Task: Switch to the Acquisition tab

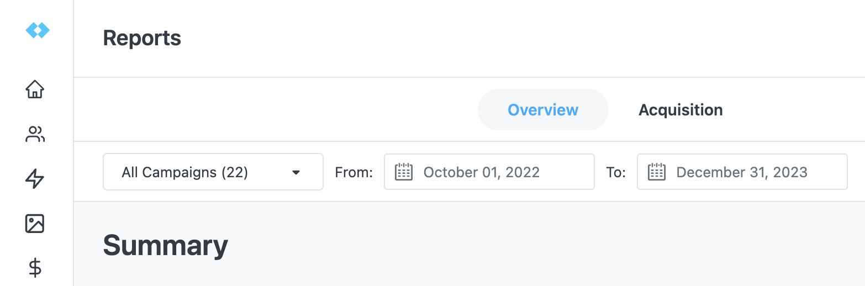Action: [681, 110]
